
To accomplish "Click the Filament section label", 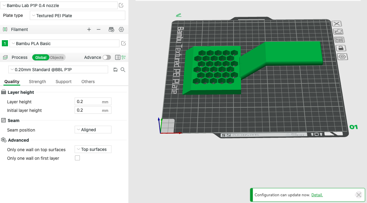I will 19,29.
